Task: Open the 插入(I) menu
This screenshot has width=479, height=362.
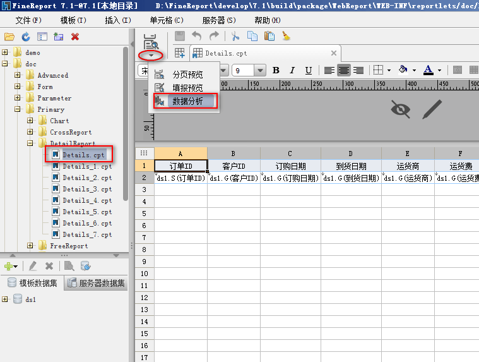Action: [x=118, y=20]
